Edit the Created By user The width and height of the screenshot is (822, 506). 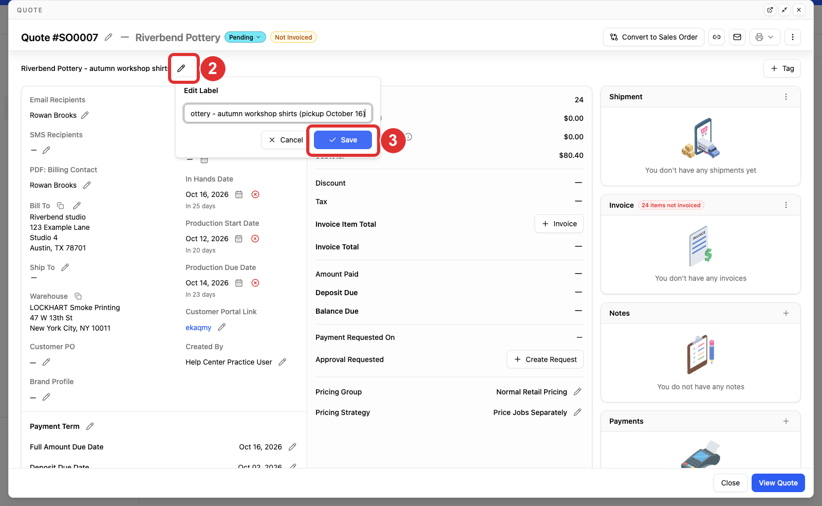click(x=282, y=362)
